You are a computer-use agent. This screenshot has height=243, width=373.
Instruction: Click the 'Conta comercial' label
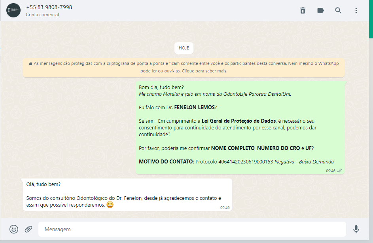[x=42, y=15]
